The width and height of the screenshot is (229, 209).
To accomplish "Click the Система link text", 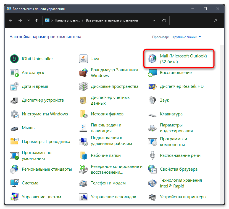I will click(x=30, y=183).
